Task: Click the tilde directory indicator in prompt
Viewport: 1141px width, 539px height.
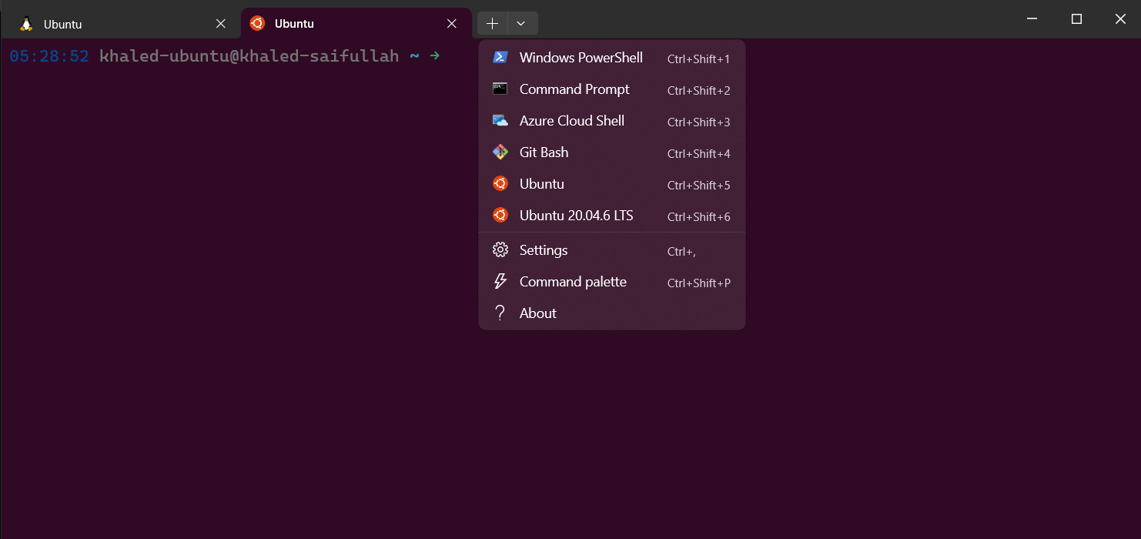Action: point(414,56)
